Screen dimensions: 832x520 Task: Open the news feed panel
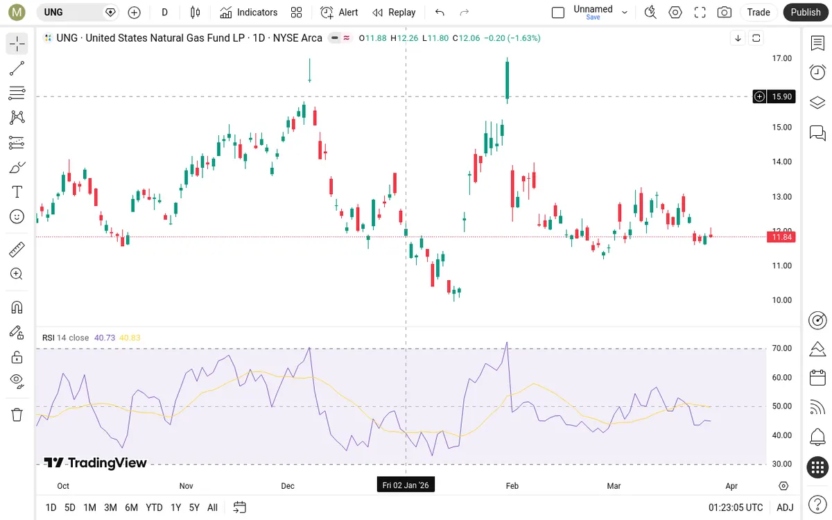[x=817, y=408]
